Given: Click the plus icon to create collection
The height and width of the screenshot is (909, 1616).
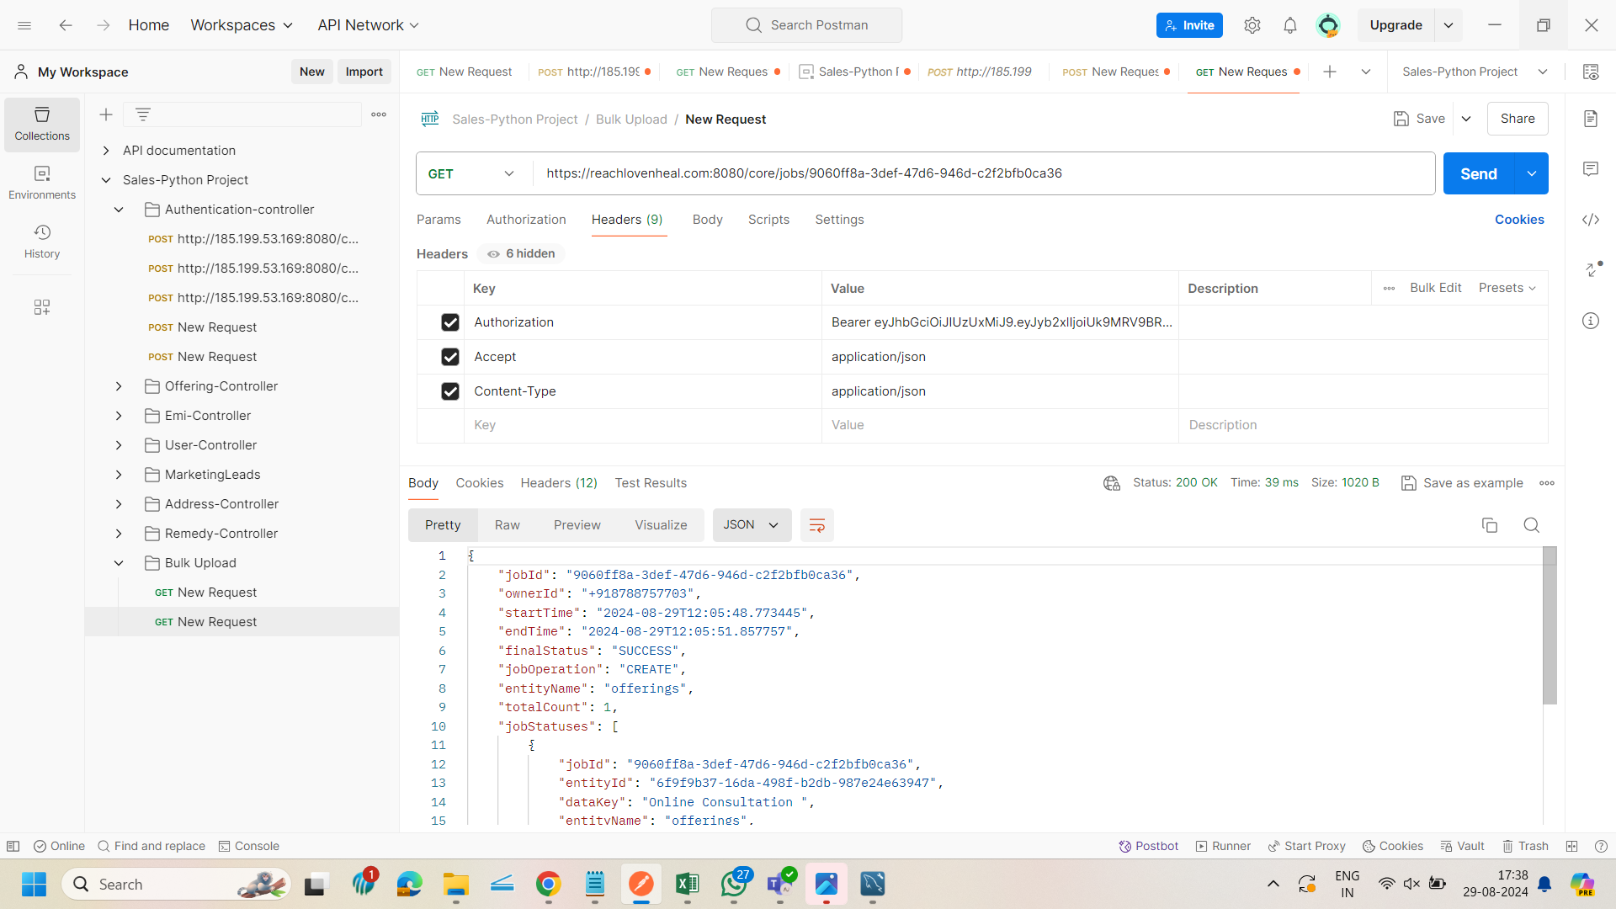Looking at the screenshot, I should point(106,114).
